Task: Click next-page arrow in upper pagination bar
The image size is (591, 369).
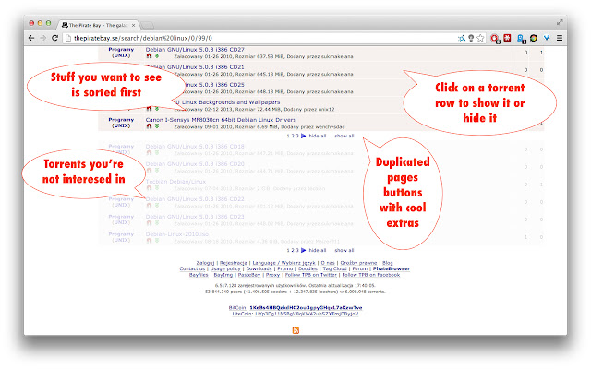Action: pyautogui.click(x=304, y=136)
